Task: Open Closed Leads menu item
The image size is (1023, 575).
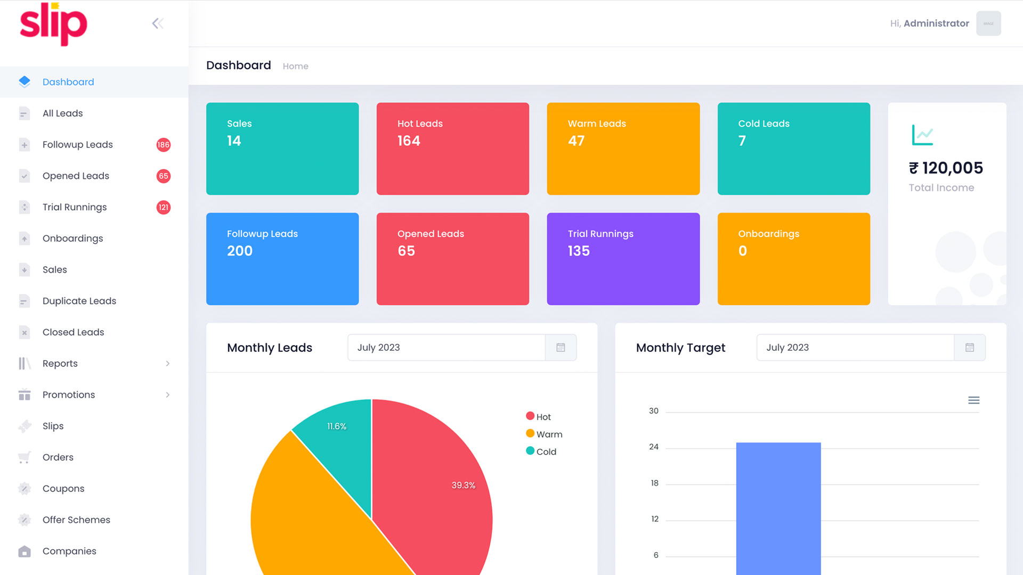Action: (x=94, y=332)
